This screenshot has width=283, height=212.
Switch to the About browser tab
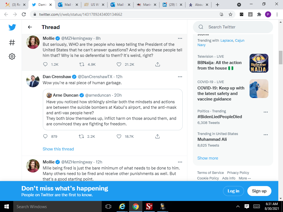click(198, 5)
